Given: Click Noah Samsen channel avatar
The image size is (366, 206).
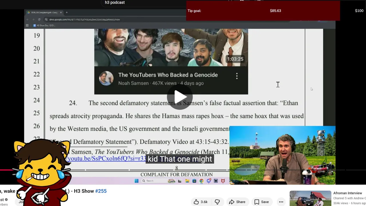Looking at the screenshot, I should (106, 78).
